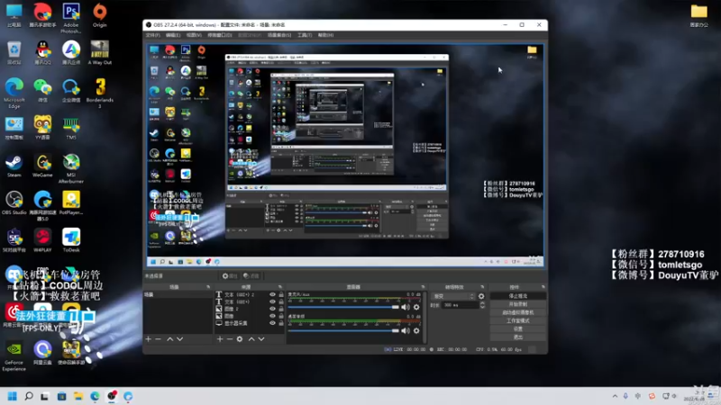Click the 300 ms duration field

(461, 305)
